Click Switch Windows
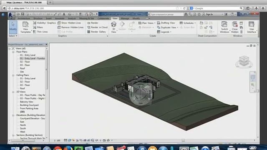The height and width of the screenshot is (150, 267). (x=224, y=27)
